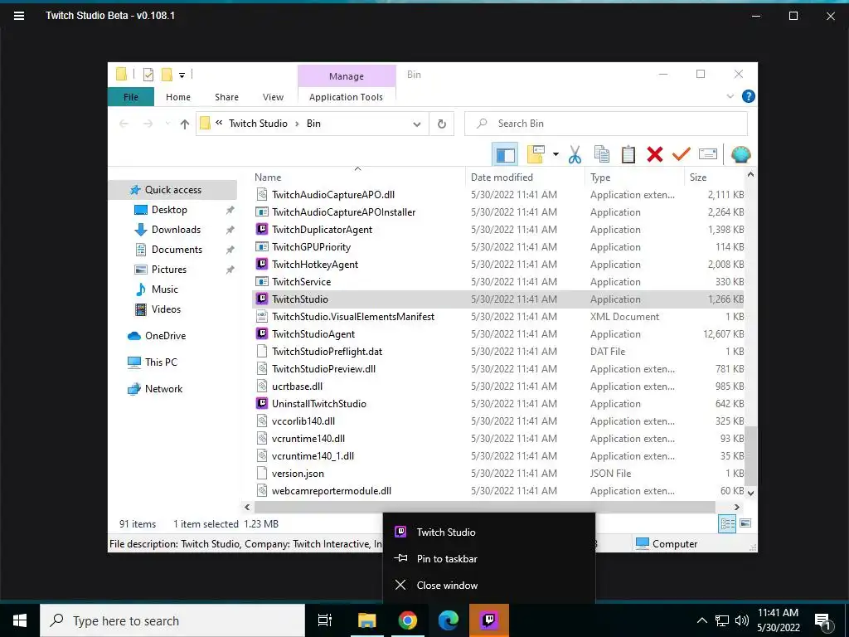Viewport: 849px width, 637px height.
Task: Click the new folder icon in the title bar
Action: [167, 75]
